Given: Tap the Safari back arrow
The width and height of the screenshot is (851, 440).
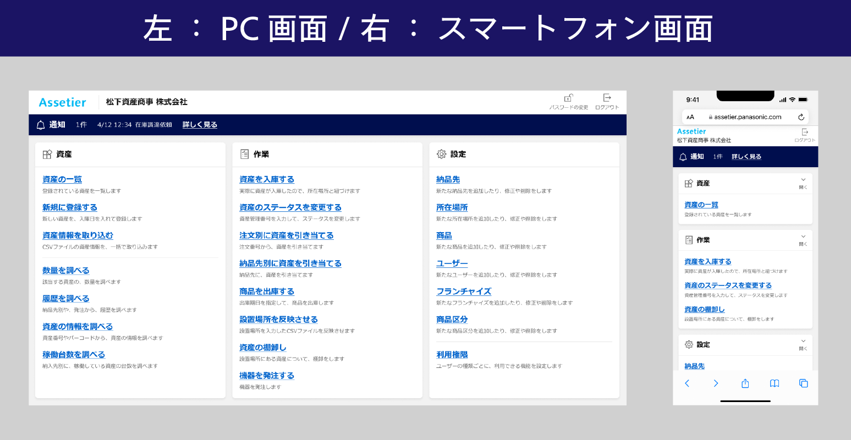Looking at the screenshot, I should [687, 383].
